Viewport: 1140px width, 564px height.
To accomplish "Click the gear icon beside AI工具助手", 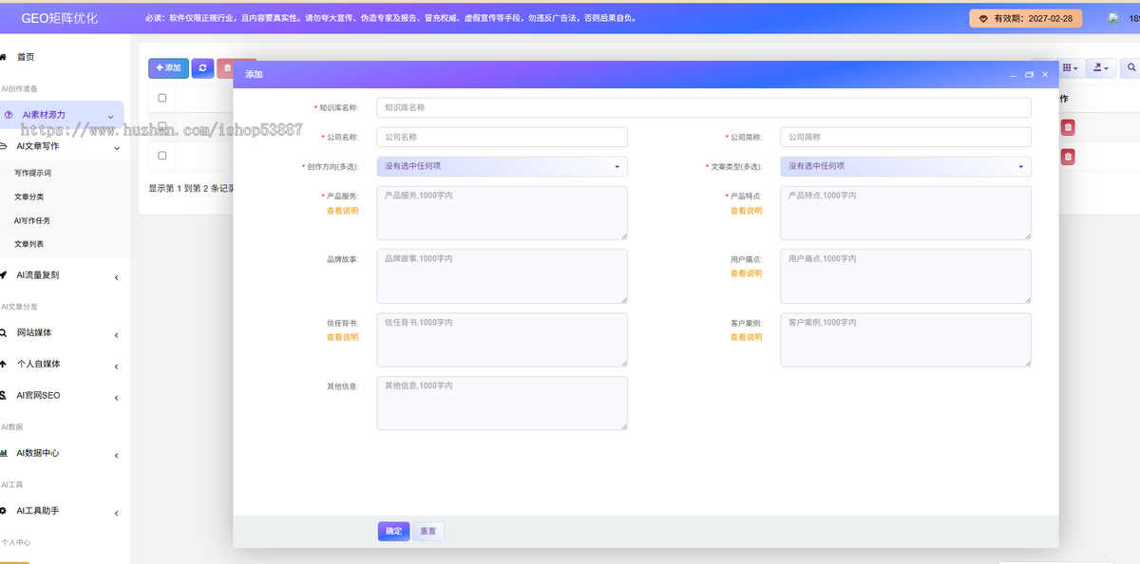I will (4, 511).
